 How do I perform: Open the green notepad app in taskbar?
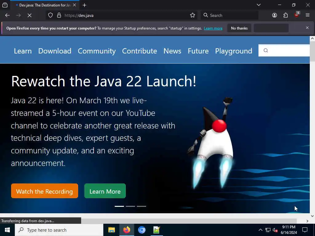click(157, 230)
